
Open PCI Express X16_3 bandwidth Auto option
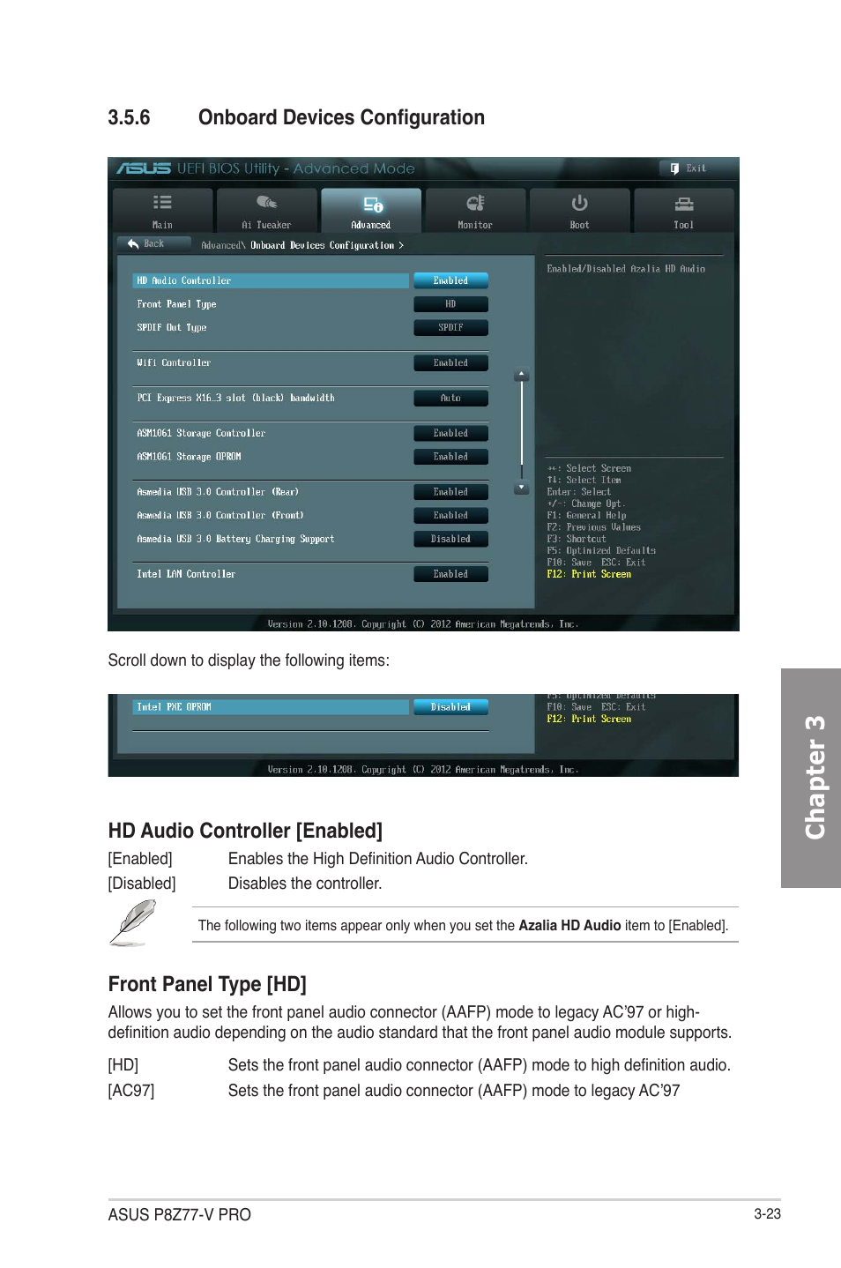pyautogui.click(x=450, y=398)
